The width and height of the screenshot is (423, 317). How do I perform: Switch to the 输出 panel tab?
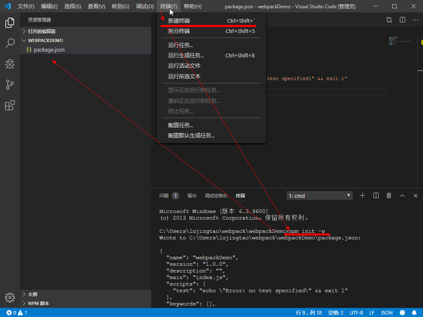coord(192,196)
